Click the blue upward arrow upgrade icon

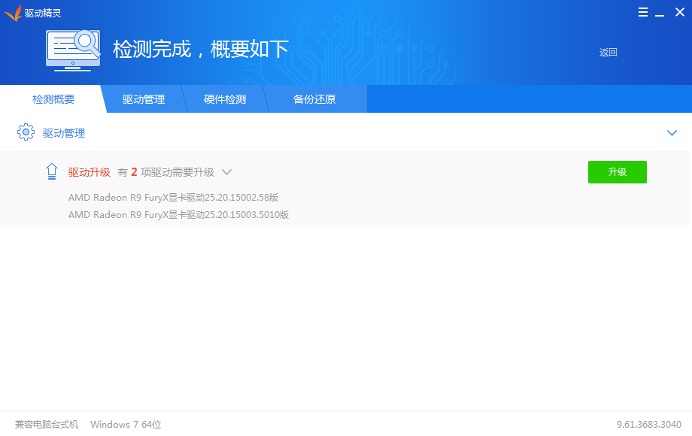click(52, 172)
